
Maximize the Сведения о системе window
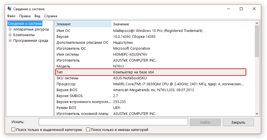point(241,9)
